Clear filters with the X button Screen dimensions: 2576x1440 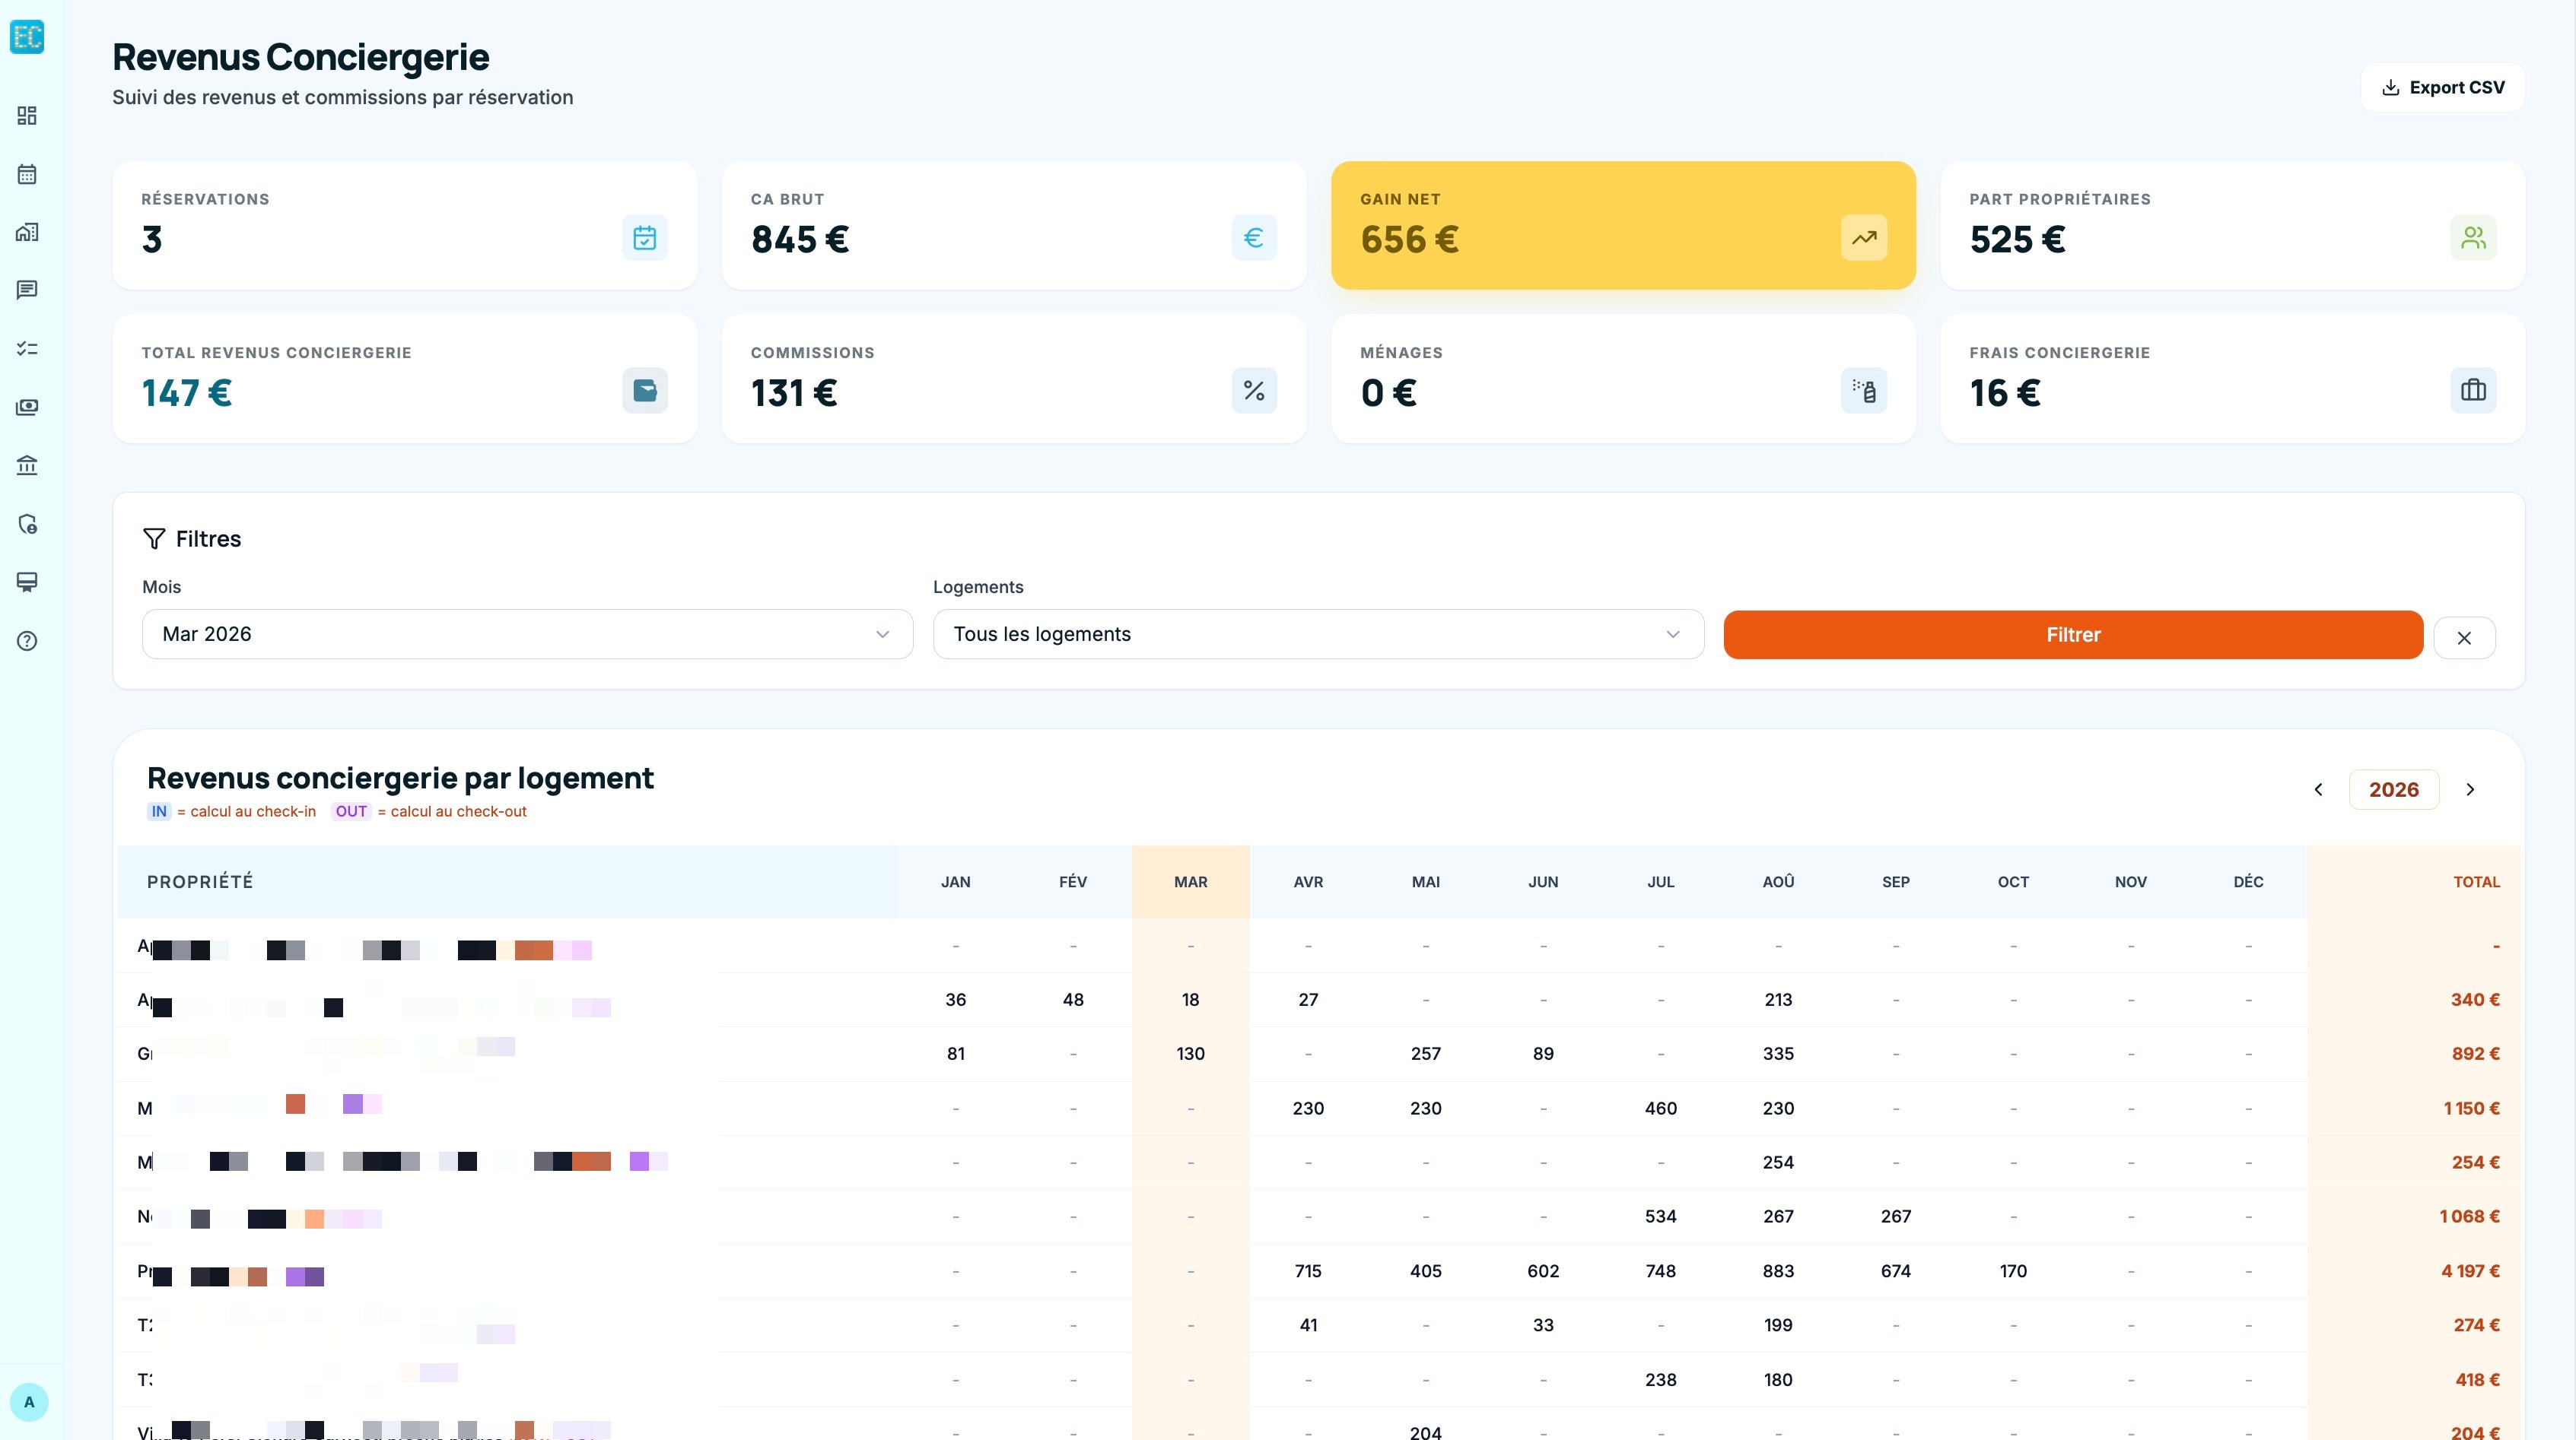(x=2464, y=638)
